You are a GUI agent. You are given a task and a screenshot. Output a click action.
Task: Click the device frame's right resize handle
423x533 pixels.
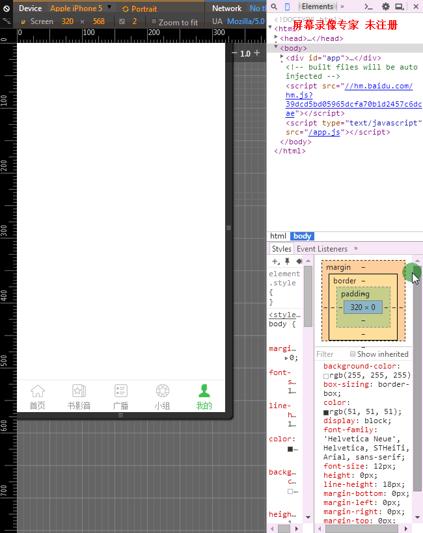tap(228, 227)
